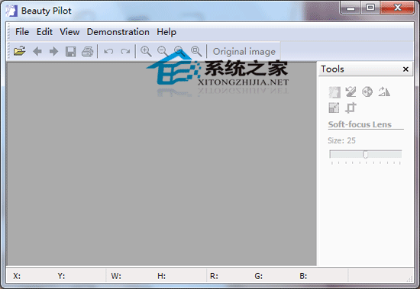Image resolution: width=420 pixels, height=289 pixels.
Task: Open the File menu
Action: coord(22,32)
